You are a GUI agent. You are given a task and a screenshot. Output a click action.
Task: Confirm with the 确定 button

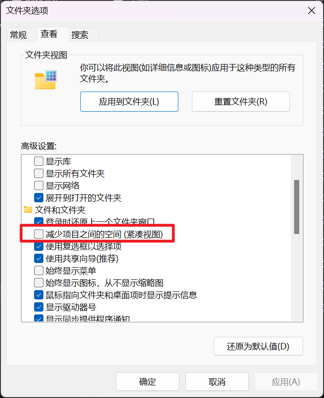pyautogui.click(x=148, y=382)
